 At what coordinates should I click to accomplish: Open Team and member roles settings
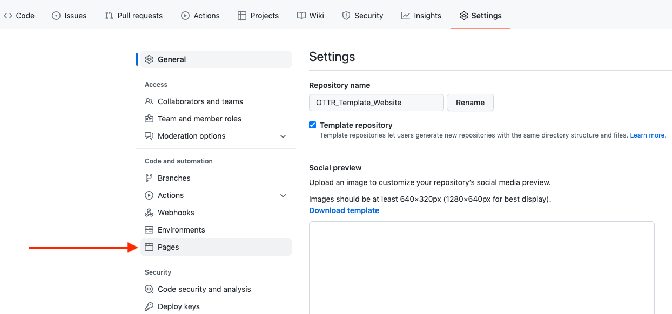[199, 119]
